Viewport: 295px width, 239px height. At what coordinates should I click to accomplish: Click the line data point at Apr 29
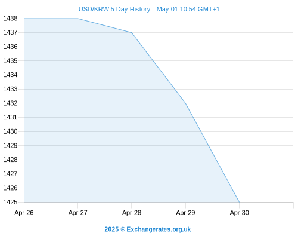(185, 103)
